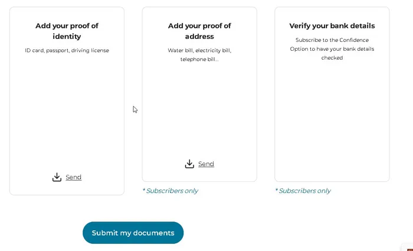Click 'ID card, passport, driving license' text
This screenshot has height=251, width=413.
point(67,50)
